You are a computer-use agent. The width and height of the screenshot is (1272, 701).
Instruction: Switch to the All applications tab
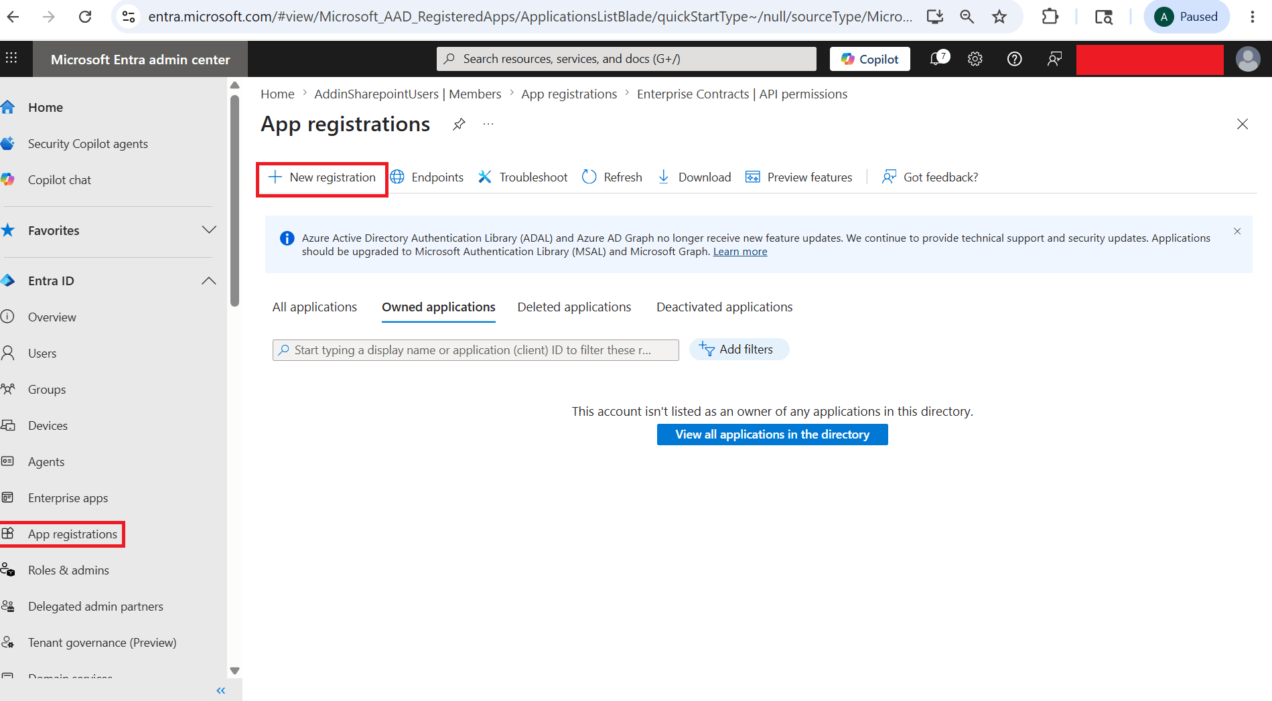[x=315, y=307]
